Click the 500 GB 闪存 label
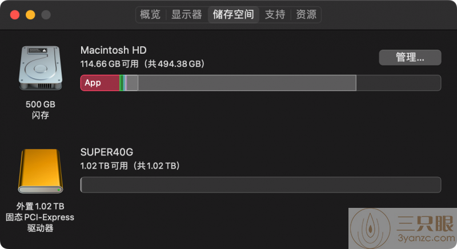457x249 pixels. pyautogui.click(x=40, y=110)
